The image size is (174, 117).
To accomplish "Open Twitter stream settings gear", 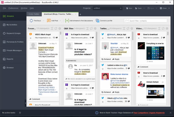I will tap(132, 28).
